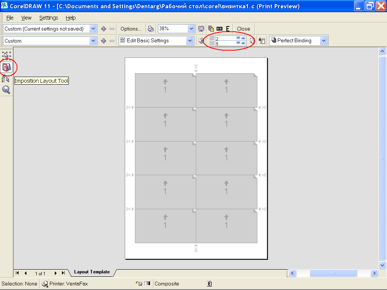Click template preview icon left of the rows field
Screen dimensions: 387x290
(201, 41)
